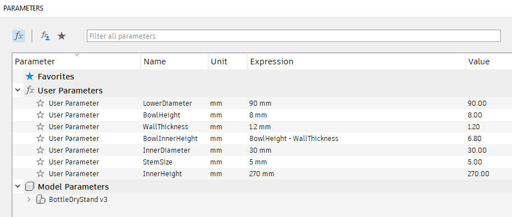Click the fx all-parameters filter icon
The image size is (512, 217).
[19, 36]
